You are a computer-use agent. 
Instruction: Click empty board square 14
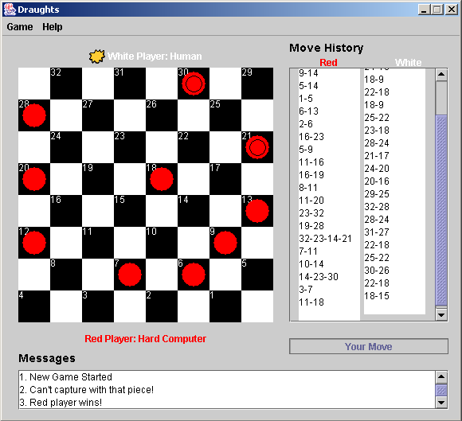(x=194, y=211)
